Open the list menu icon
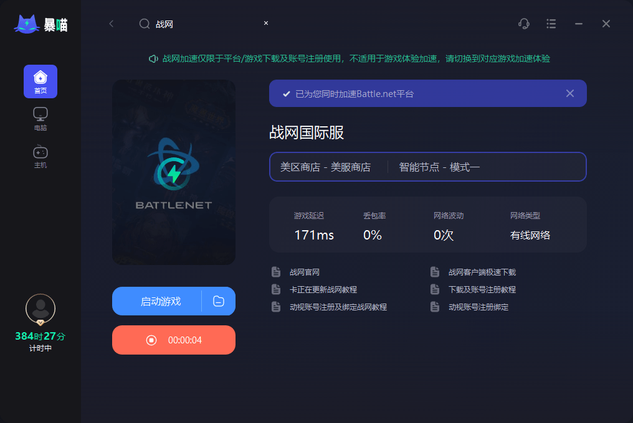Viewport: 633px width, 423px height. coord(551,24)
